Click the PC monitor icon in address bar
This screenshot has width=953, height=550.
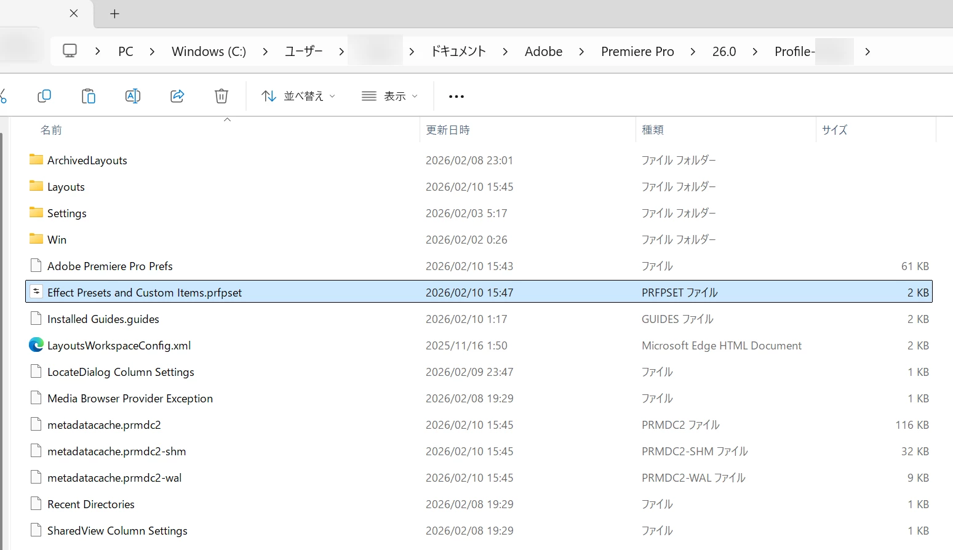(70, 51)
